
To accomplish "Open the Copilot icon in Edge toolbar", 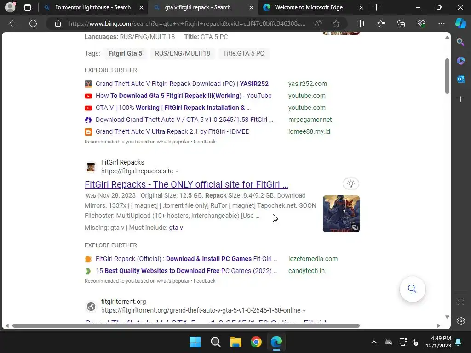I will (460, 23).
